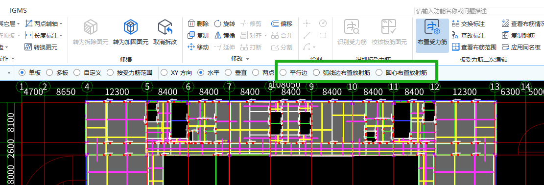Viewport: 544px width, 185px height.
Task: Expand the 两点辅轴 dropdown arrow
Action: pyautogui.click(x=61, y=24)
